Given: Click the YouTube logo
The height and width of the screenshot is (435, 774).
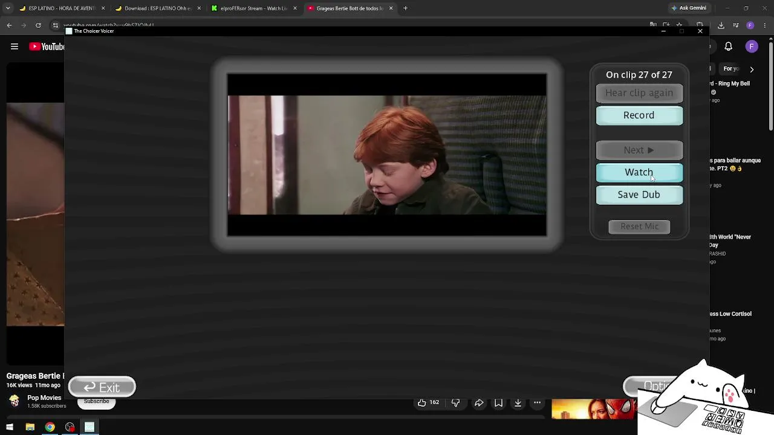Looking at the screenshot, I should (47, 47).
